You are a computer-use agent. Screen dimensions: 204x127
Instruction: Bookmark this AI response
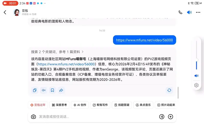coord(52,90)
